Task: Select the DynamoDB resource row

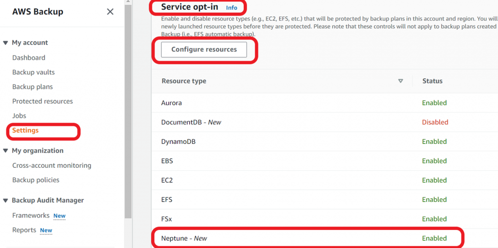Action: (324, 142)
